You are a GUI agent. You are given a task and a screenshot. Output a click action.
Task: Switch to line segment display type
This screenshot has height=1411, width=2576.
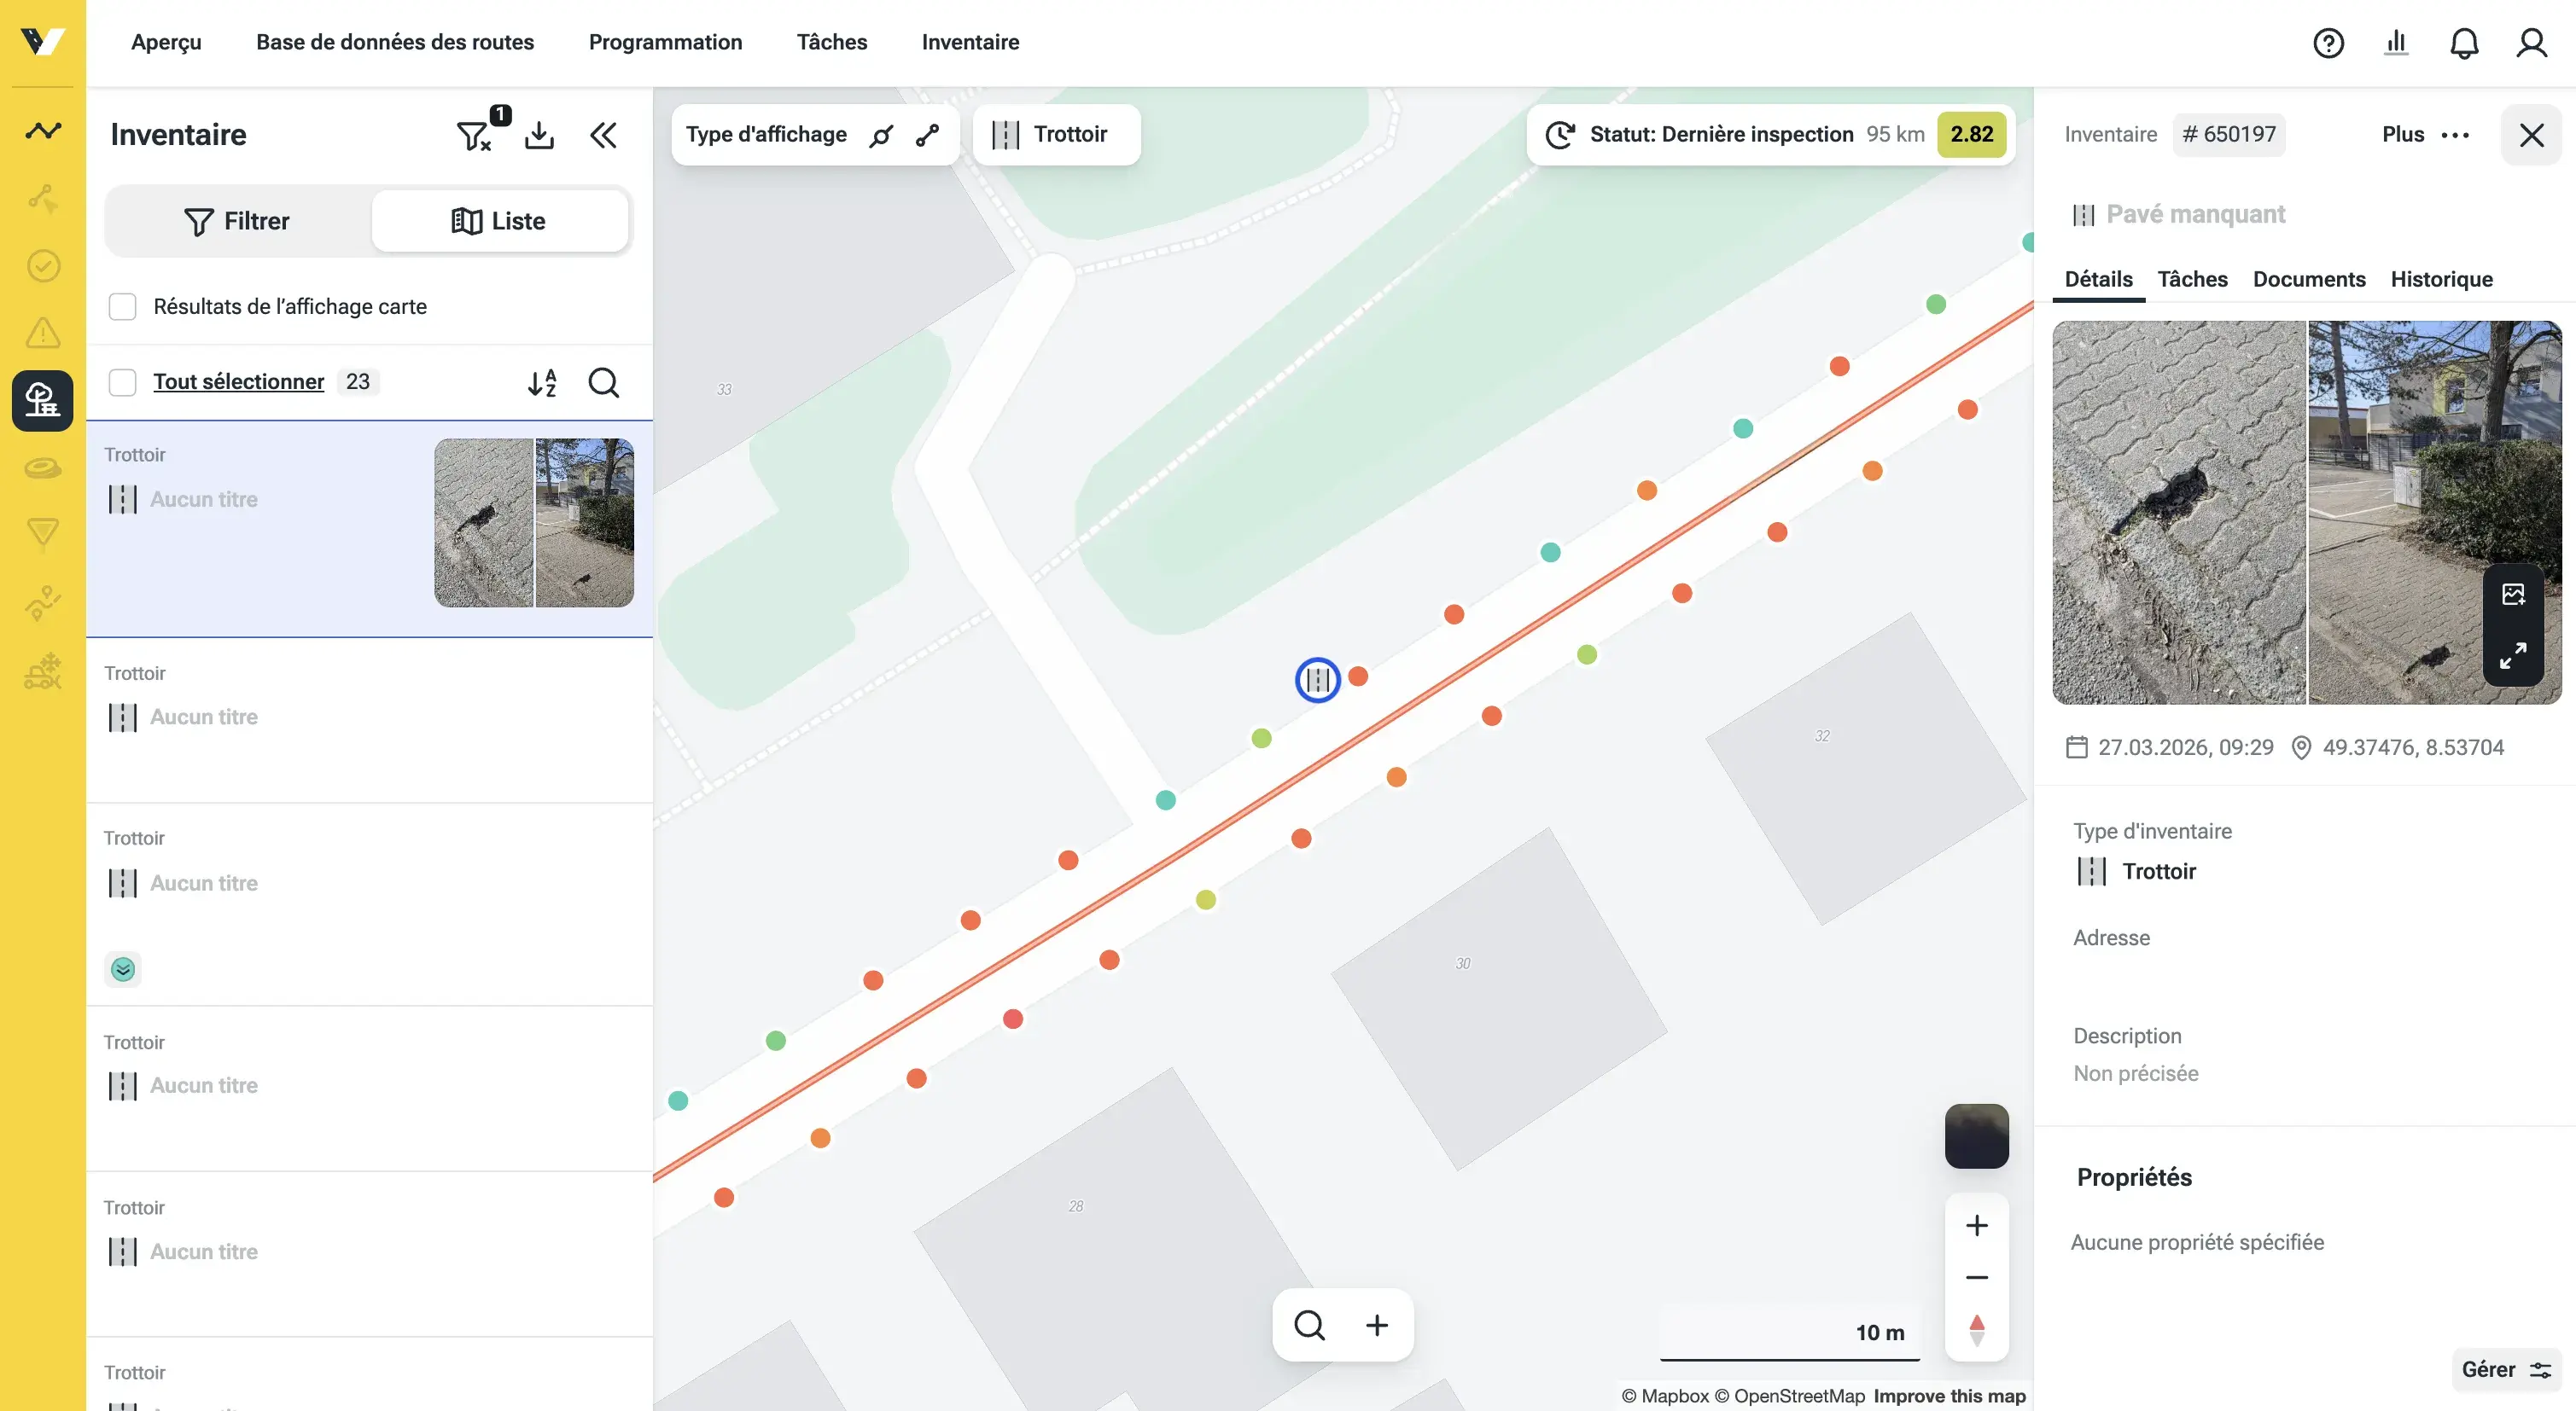click(x=927, y=135)
